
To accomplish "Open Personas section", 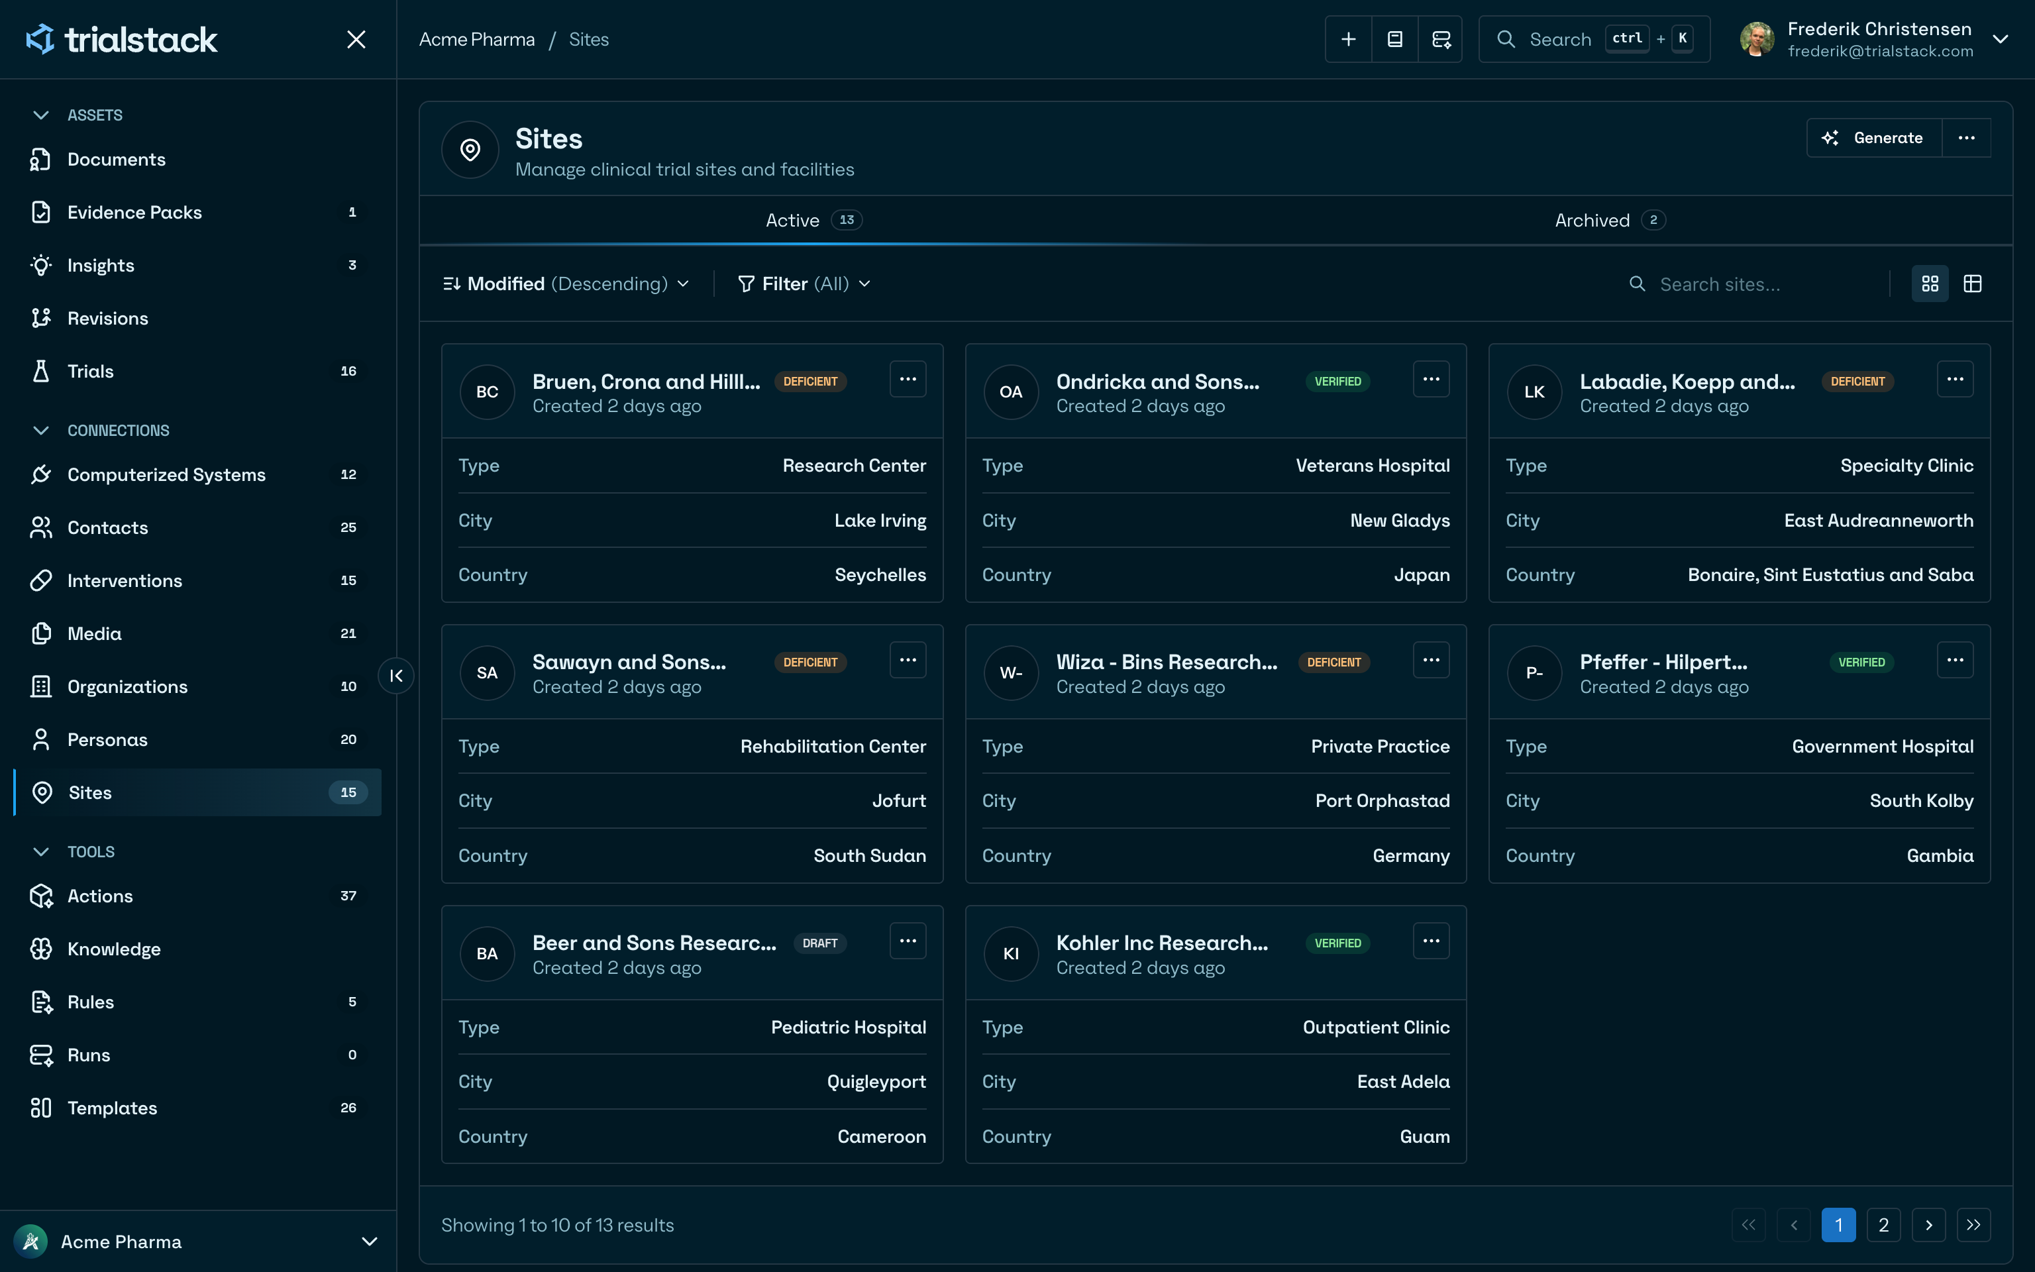I will click(197, 739).
